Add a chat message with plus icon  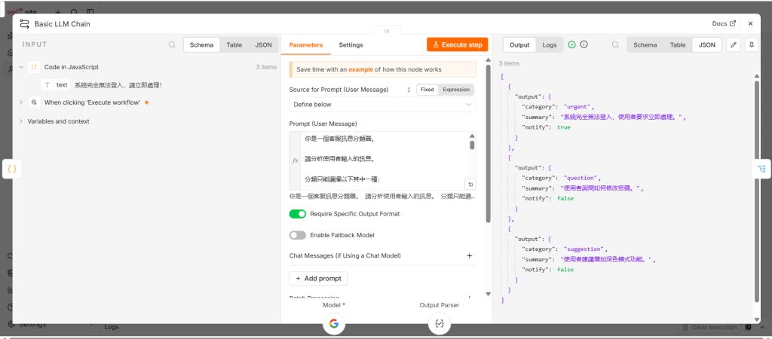pyautogui.click(x=469, y=256)
